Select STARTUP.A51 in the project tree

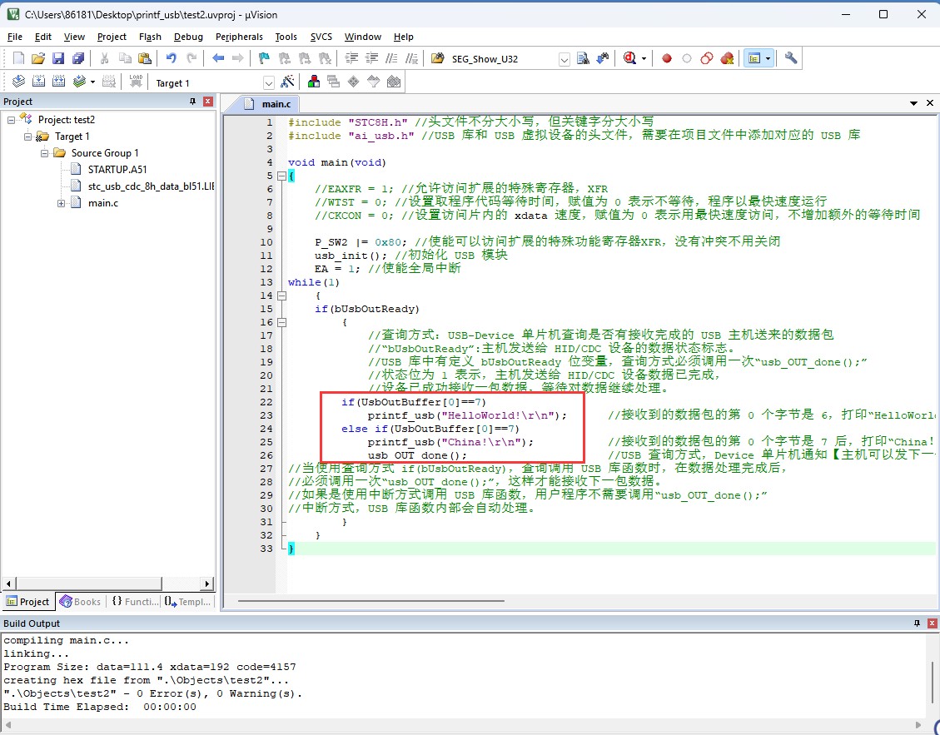(117, 170)
